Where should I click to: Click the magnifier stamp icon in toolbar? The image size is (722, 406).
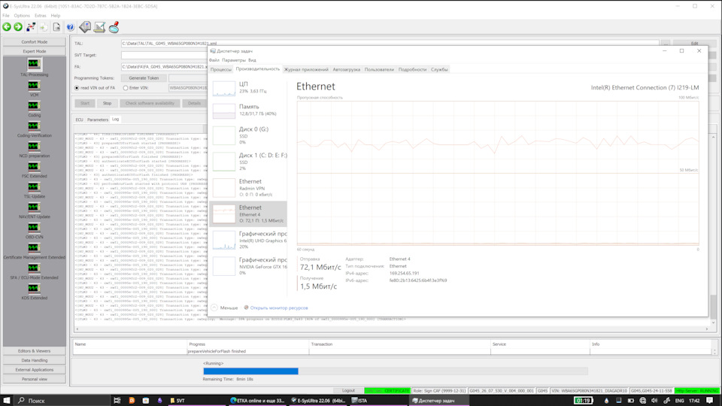[114, 27]
